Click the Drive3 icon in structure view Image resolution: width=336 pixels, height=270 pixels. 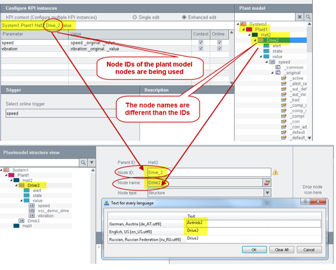21,221
